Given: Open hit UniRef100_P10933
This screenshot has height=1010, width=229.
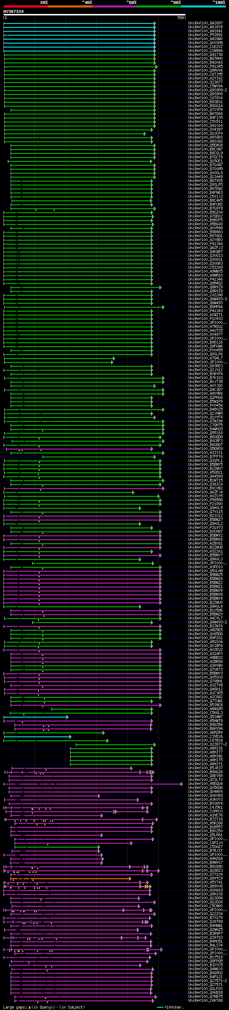Looking at the screenshot, I should [205, 319].
